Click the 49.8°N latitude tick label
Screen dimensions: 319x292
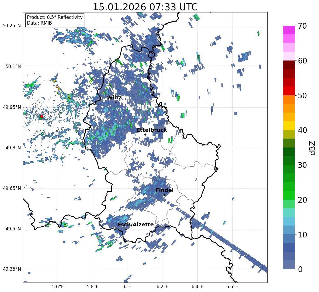click(x=13, y=148)
